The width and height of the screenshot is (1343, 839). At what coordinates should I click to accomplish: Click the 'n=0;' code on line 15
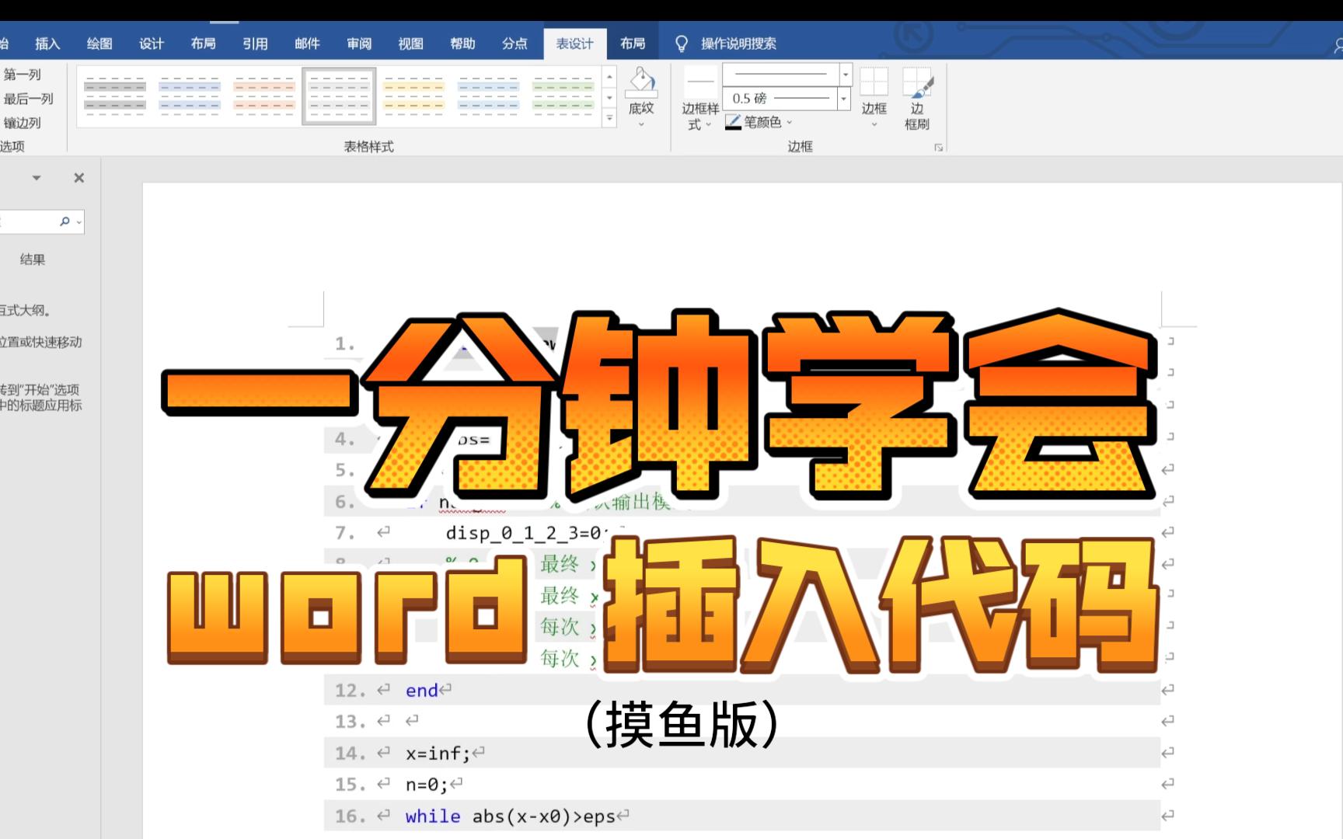(427, 785)
